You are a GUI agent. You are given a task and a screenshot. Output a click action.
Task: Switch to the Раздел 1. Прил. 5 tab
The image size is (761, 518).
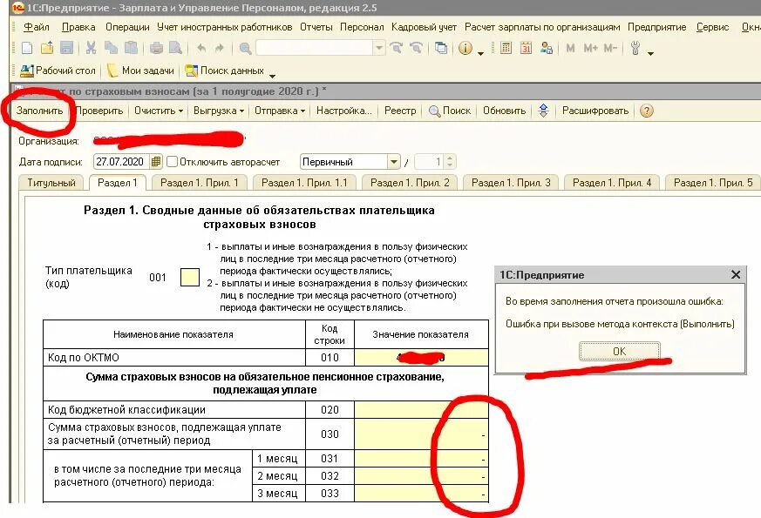713,183
